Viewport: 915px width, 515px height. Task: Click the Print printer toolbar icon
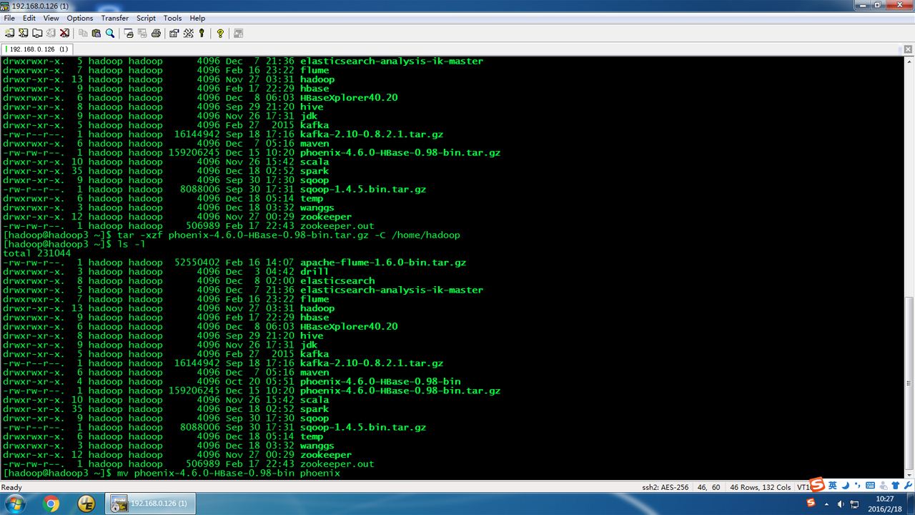(x=156, y=33)
